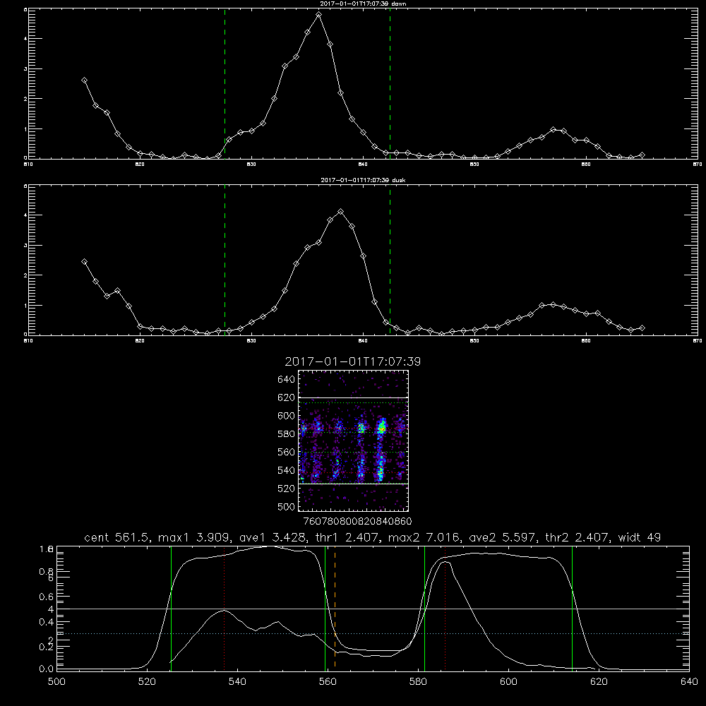
Task: Click the "0.6" label on bottom plot y-axis
Action: pyautogui.click(x=47, y=597)
